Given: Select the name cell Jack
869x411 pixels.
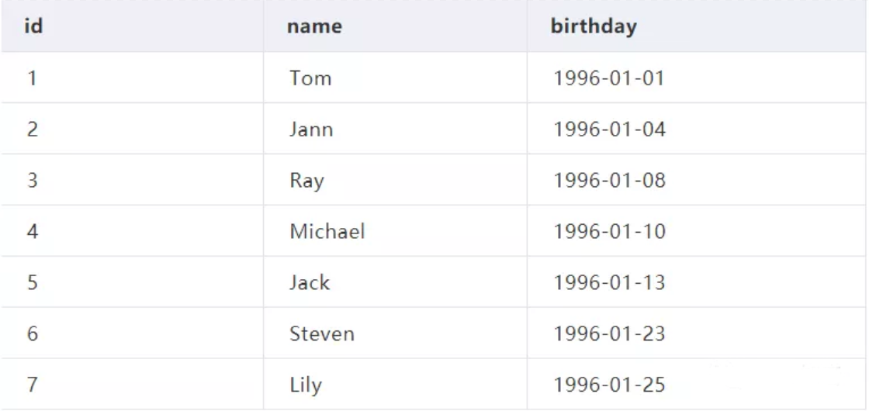Looking at the screenshot, I should point(310,283).
